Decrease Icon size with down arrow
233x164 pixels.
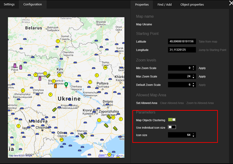tap(193, 136)
